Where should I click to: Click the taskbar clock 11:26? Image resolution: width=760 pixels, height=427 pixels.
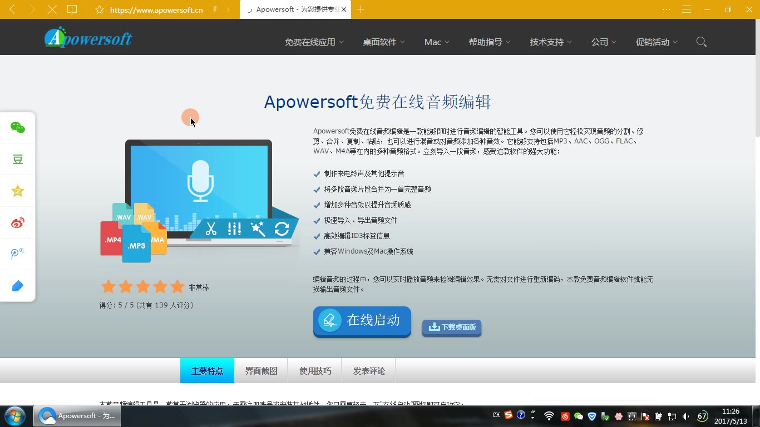tap(730, 411)
